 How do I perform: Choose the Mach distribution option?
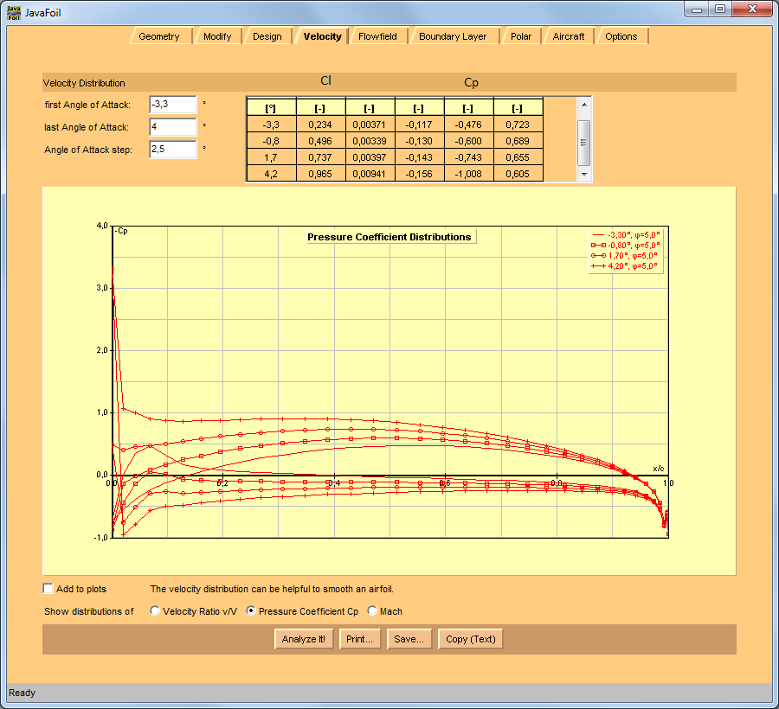pyautogui.click(x=373, y=611)
